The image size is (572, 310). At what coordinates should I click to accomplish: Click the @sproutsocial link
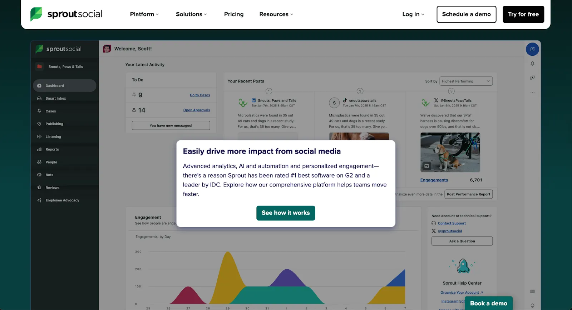[450, 231]
